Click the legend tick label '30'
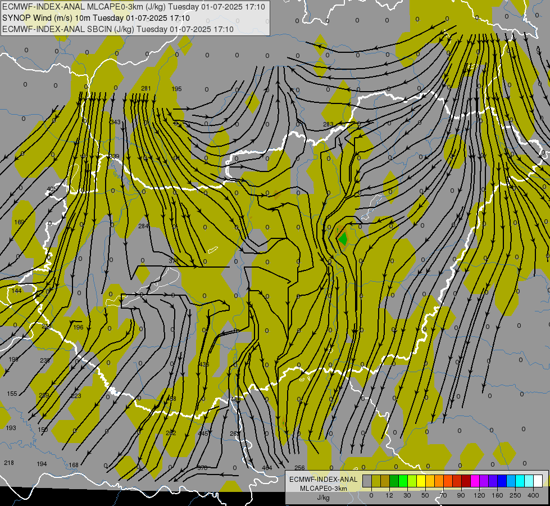550x506 pixels. tap(407, 495)
